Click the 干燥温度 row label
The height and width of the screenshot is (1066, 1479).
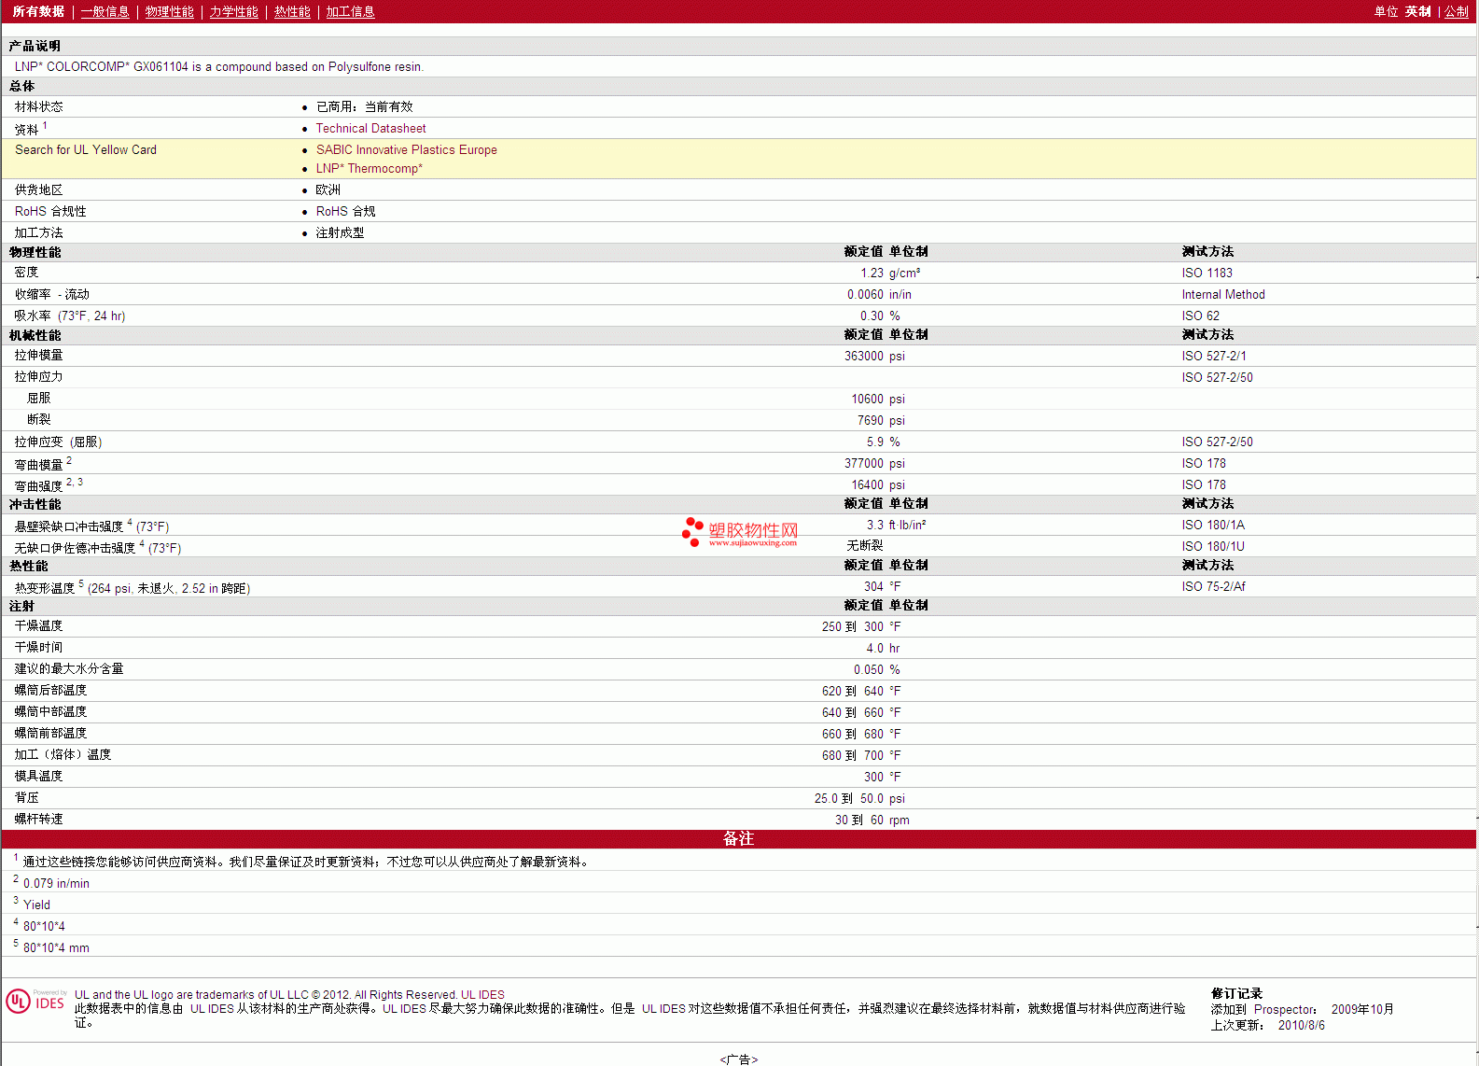[38, 626]
